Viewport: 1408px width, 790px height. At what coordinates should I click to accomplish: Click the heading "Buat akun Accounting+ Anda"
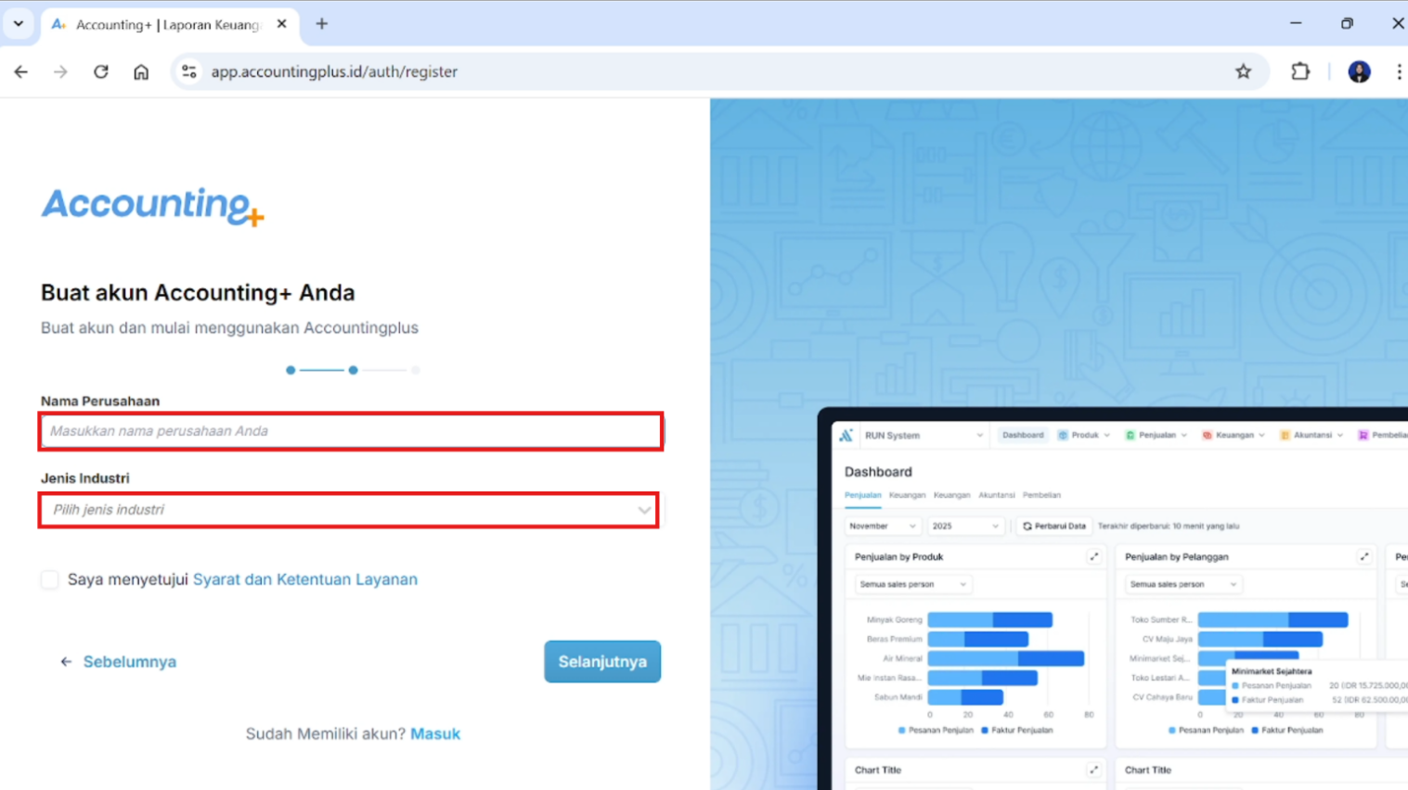[x=198, y=293]
